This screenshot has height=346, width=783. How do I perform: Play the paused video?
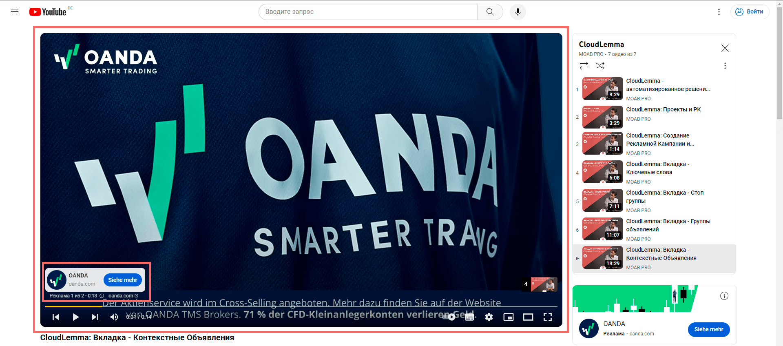pos(75,317)
